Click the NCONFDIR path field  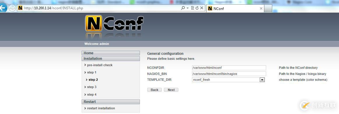[x=229, y=68]
